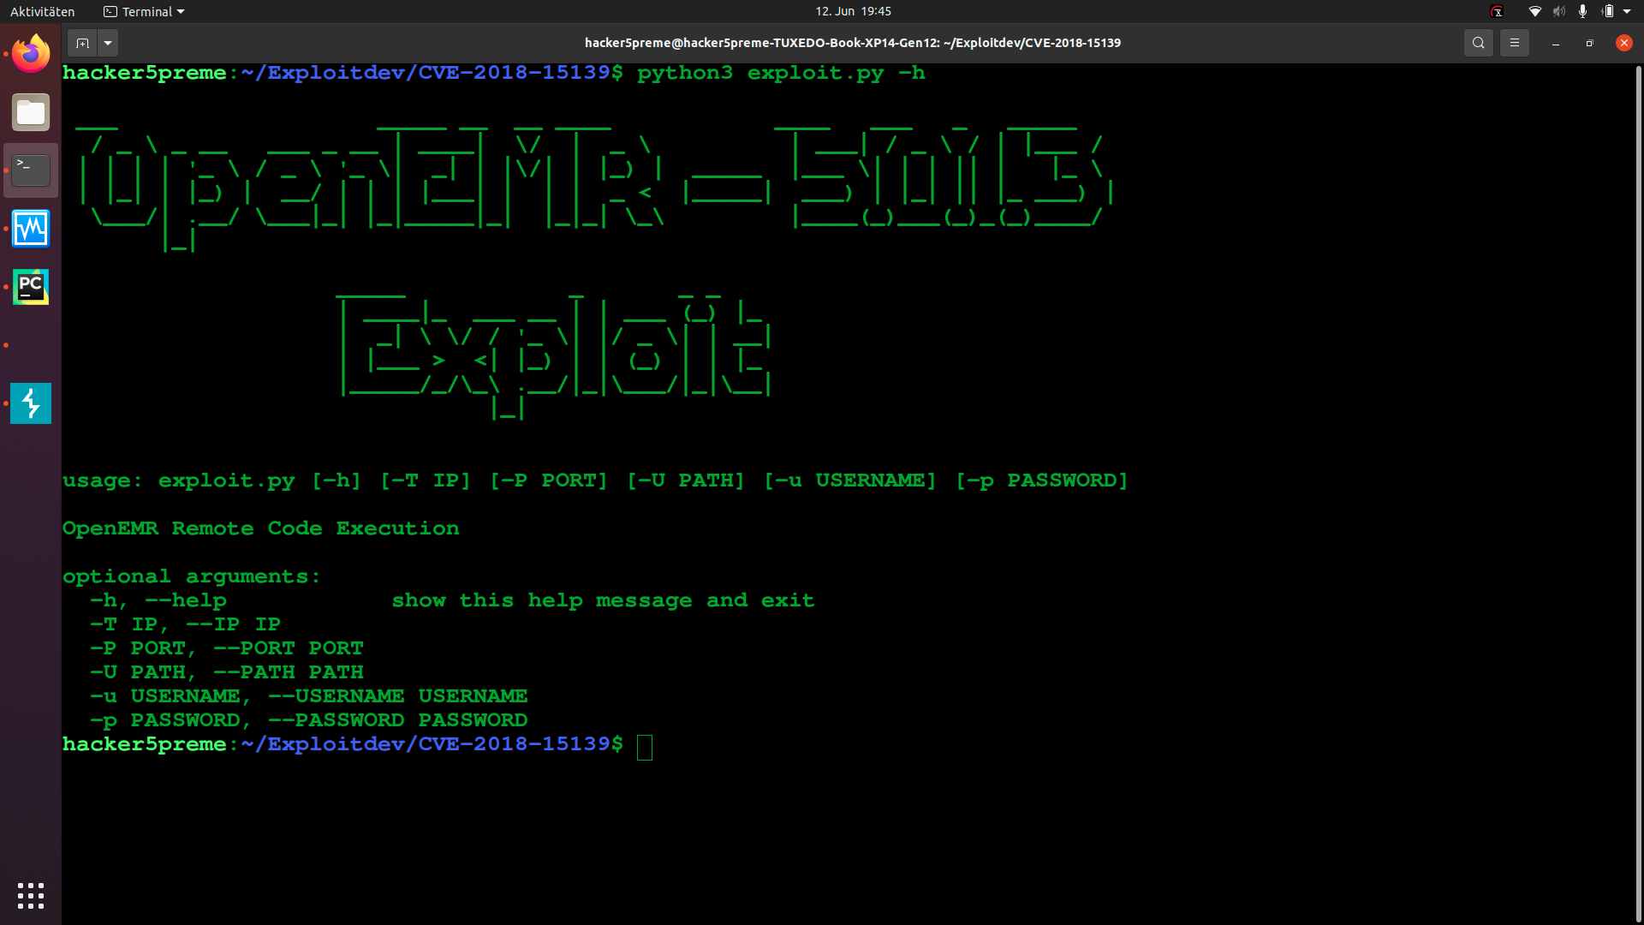The image size is (1644, 925).
Task: Open the Aktivitäten overview
Action: [43, 11]
